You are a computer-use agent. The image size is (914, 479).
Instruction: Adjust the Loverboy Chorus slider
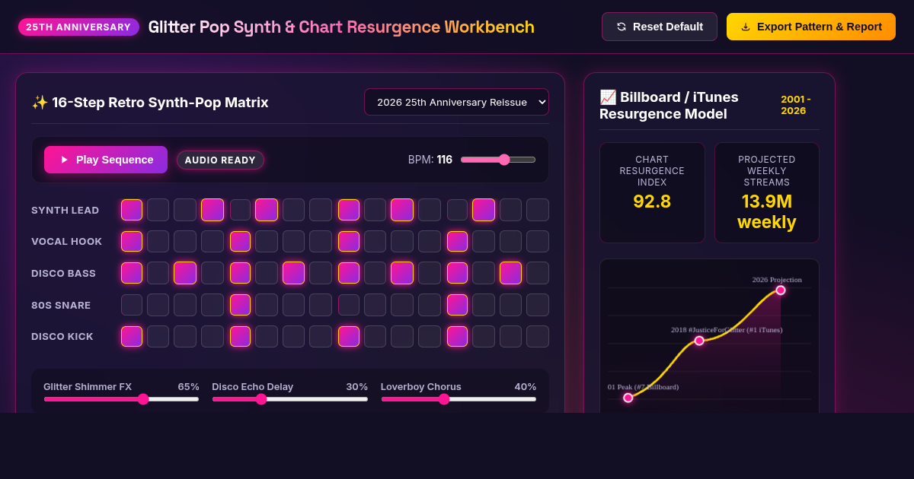click(459, 399)
